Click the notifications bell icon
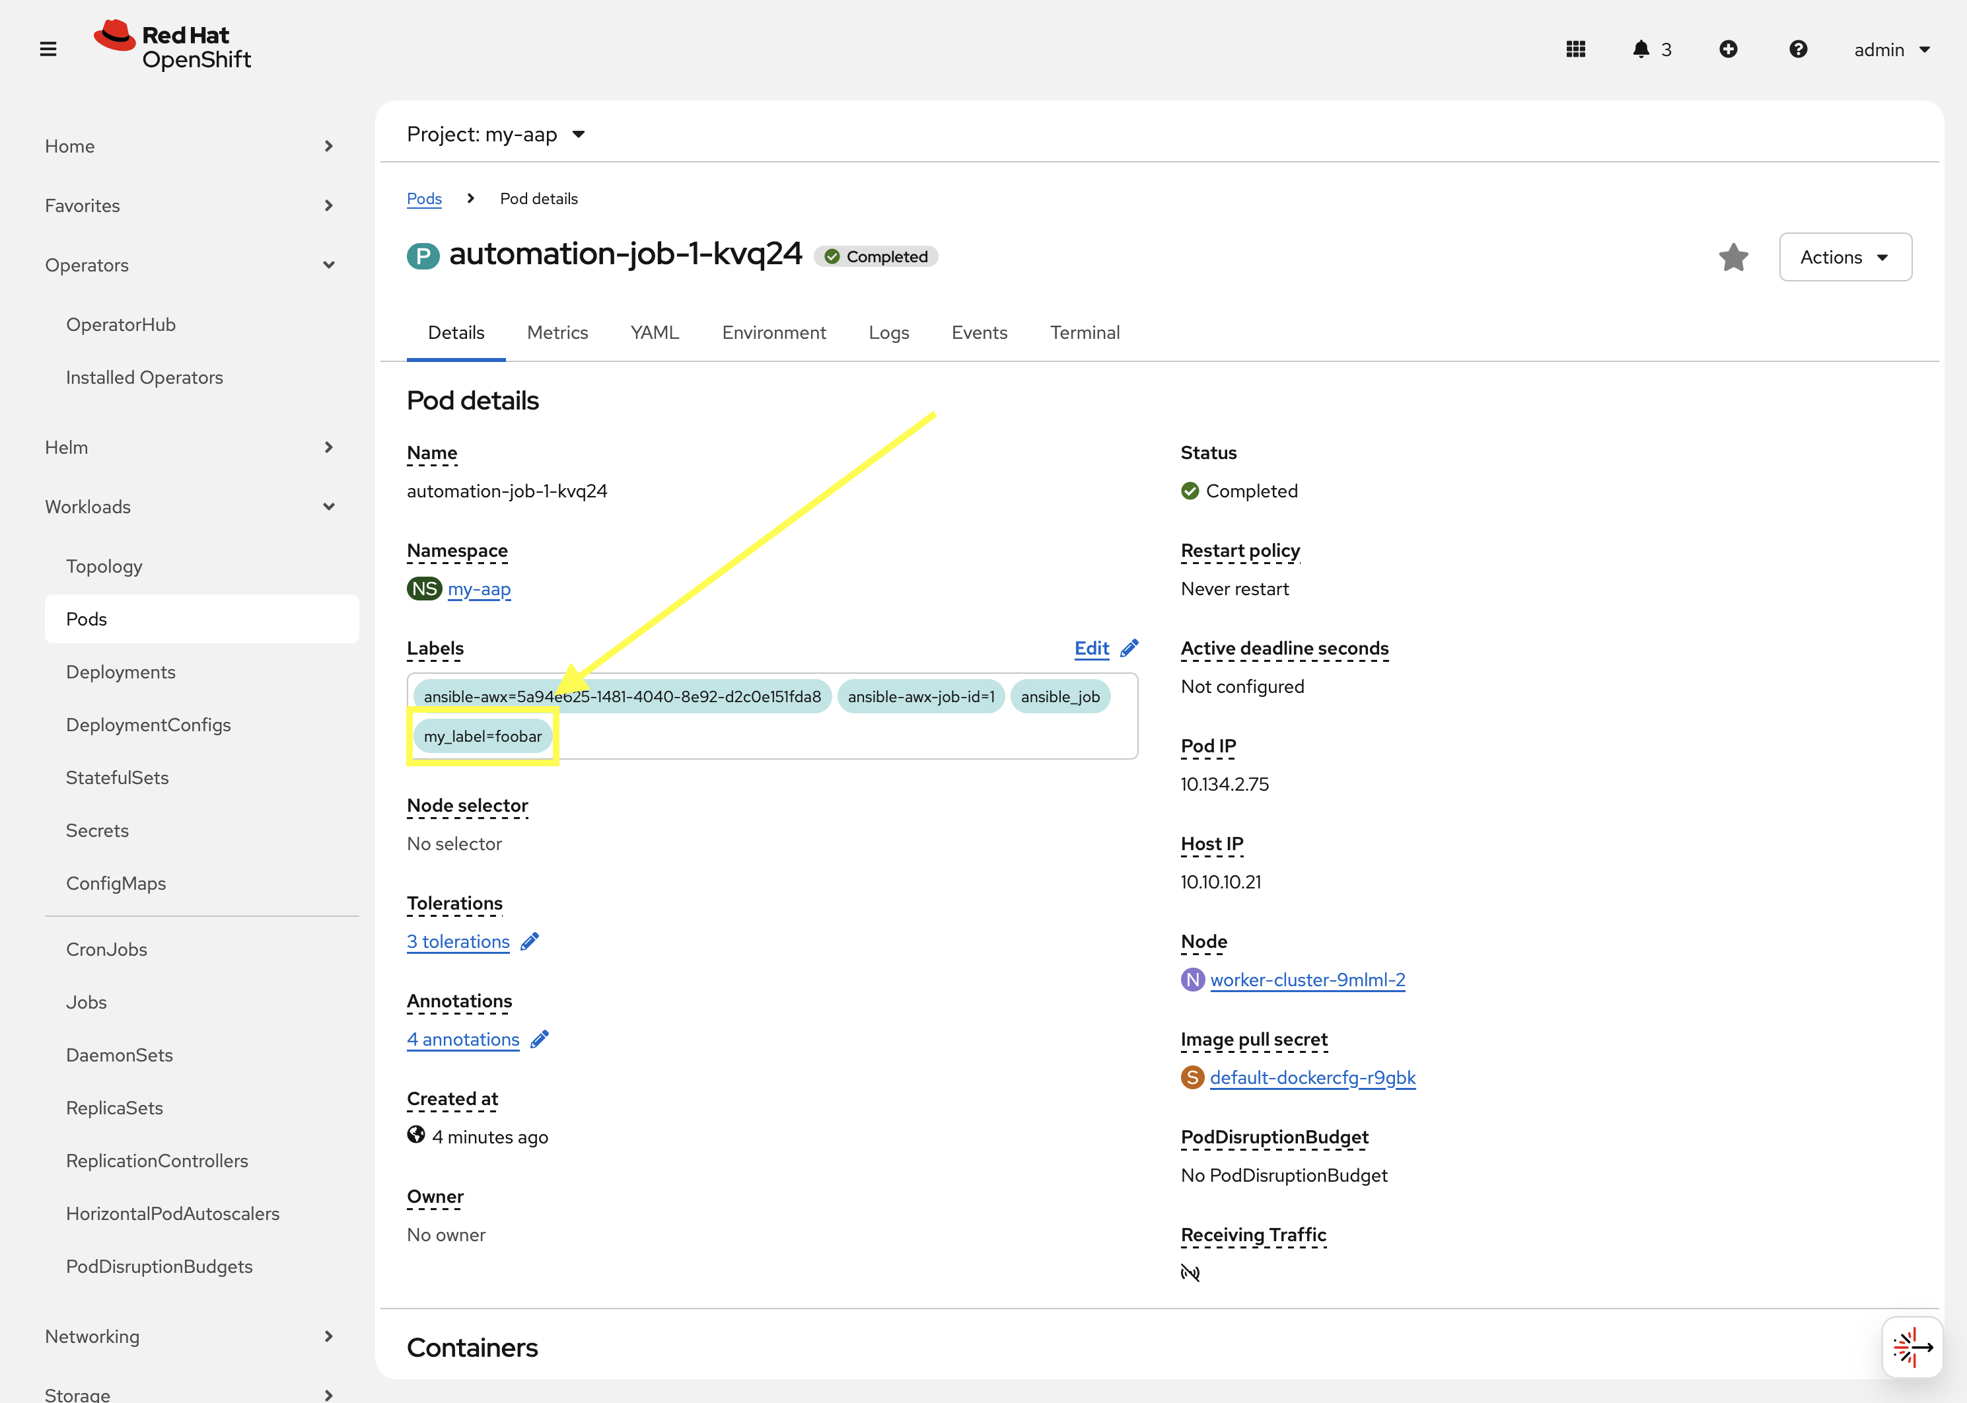The height and width of the screenshot is (1403, 1967). coord(1641,50)
